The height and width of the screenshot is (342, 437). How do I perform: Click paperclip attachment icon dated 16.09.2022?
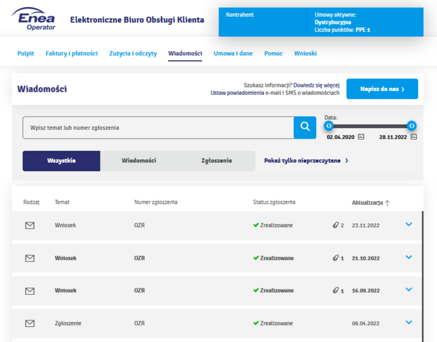coord(336,290)
